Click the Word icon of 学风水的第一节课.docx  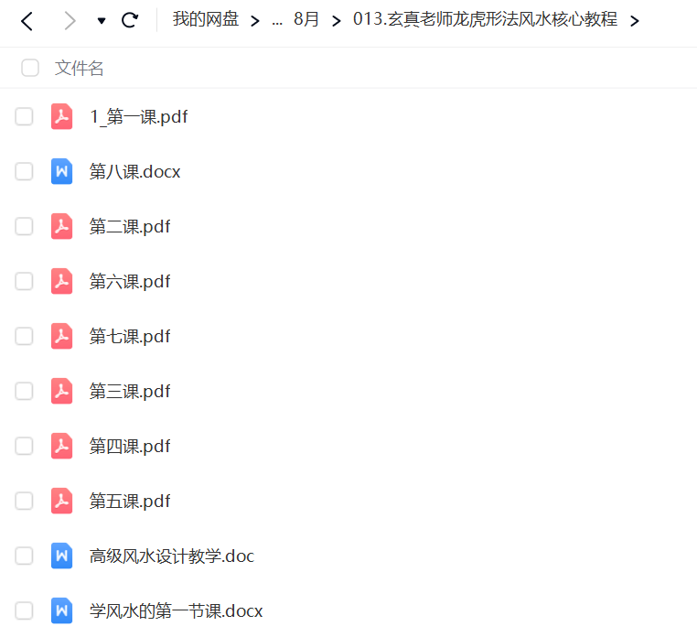point(62,610)
